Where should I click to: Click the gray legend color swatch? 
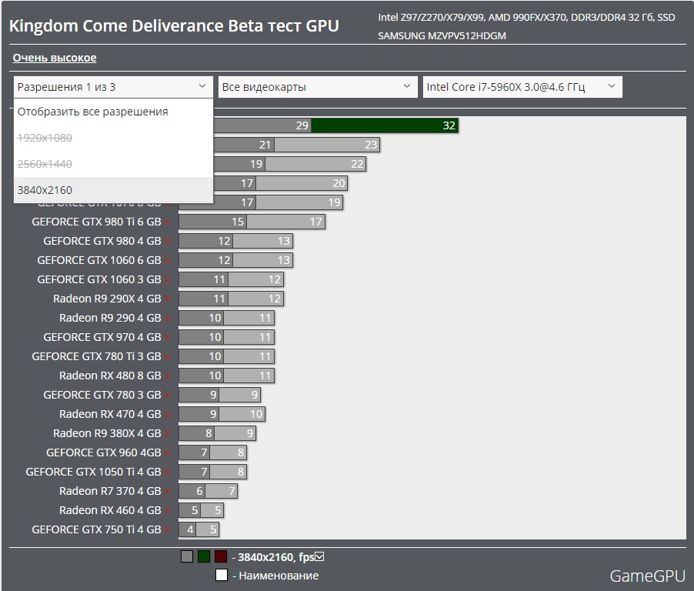click(187, 556)
